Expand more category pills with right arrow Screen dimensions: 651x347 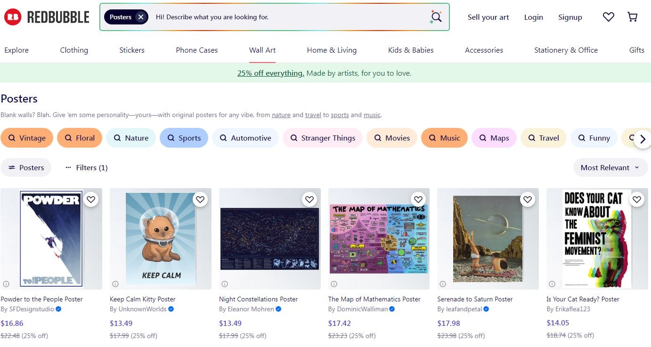pos(643,139)
